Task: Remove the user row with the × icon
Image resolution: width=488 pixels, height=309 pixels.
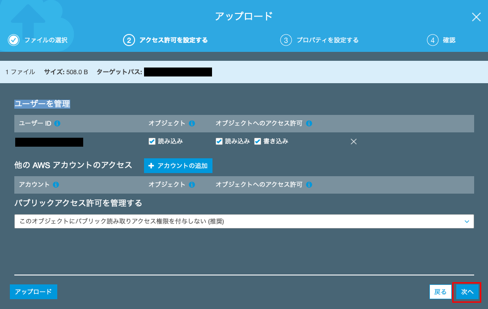Action: click(x=353, y=141)
